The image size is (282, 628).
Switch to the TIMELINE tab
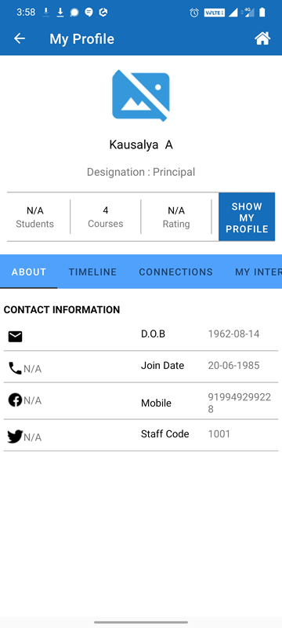[x=92, y=272]
